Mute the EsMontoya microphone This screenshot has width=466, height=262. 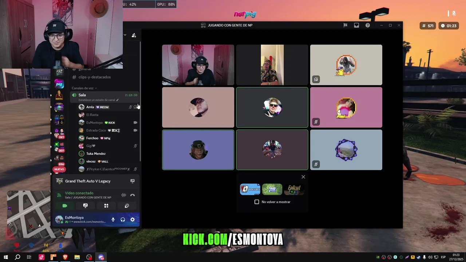point(113,219)
